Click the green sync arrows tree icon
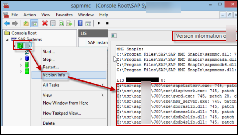Viewport: 238px width, 135px height. tap(27, 53)
